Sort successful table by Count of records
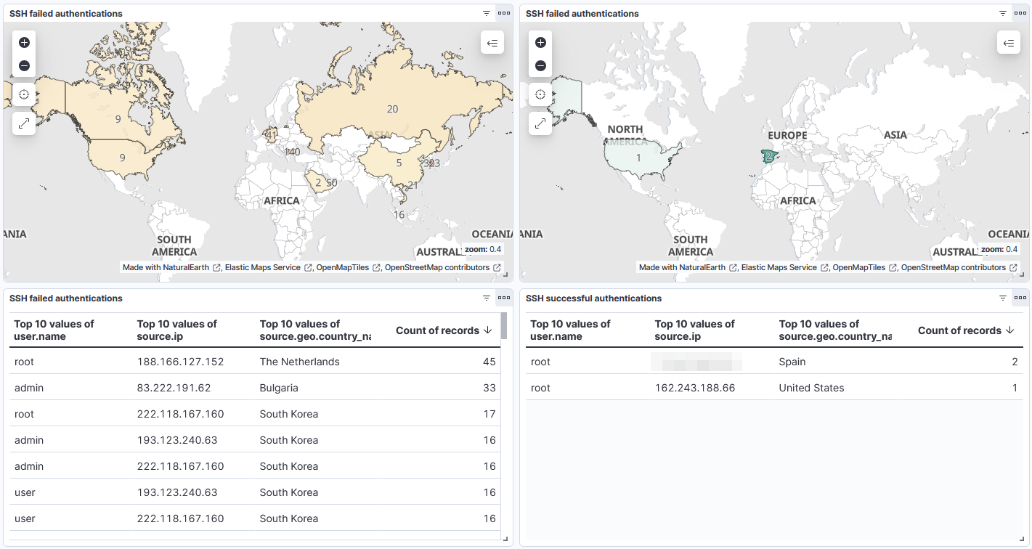The width and height of the screenshot is (1032, 549). 966,330
